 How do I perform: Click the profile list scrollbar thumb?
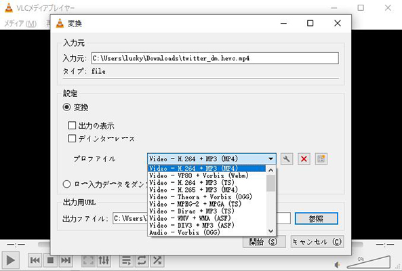point(270,183)
